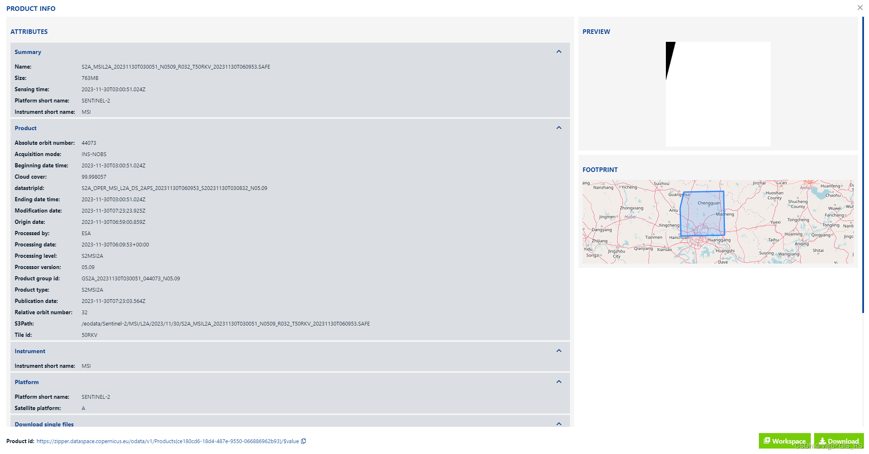The width and height of the screenshot is (869, 454).
Task: Close the Product Info dialog
Action: click(x=860, y=8)
